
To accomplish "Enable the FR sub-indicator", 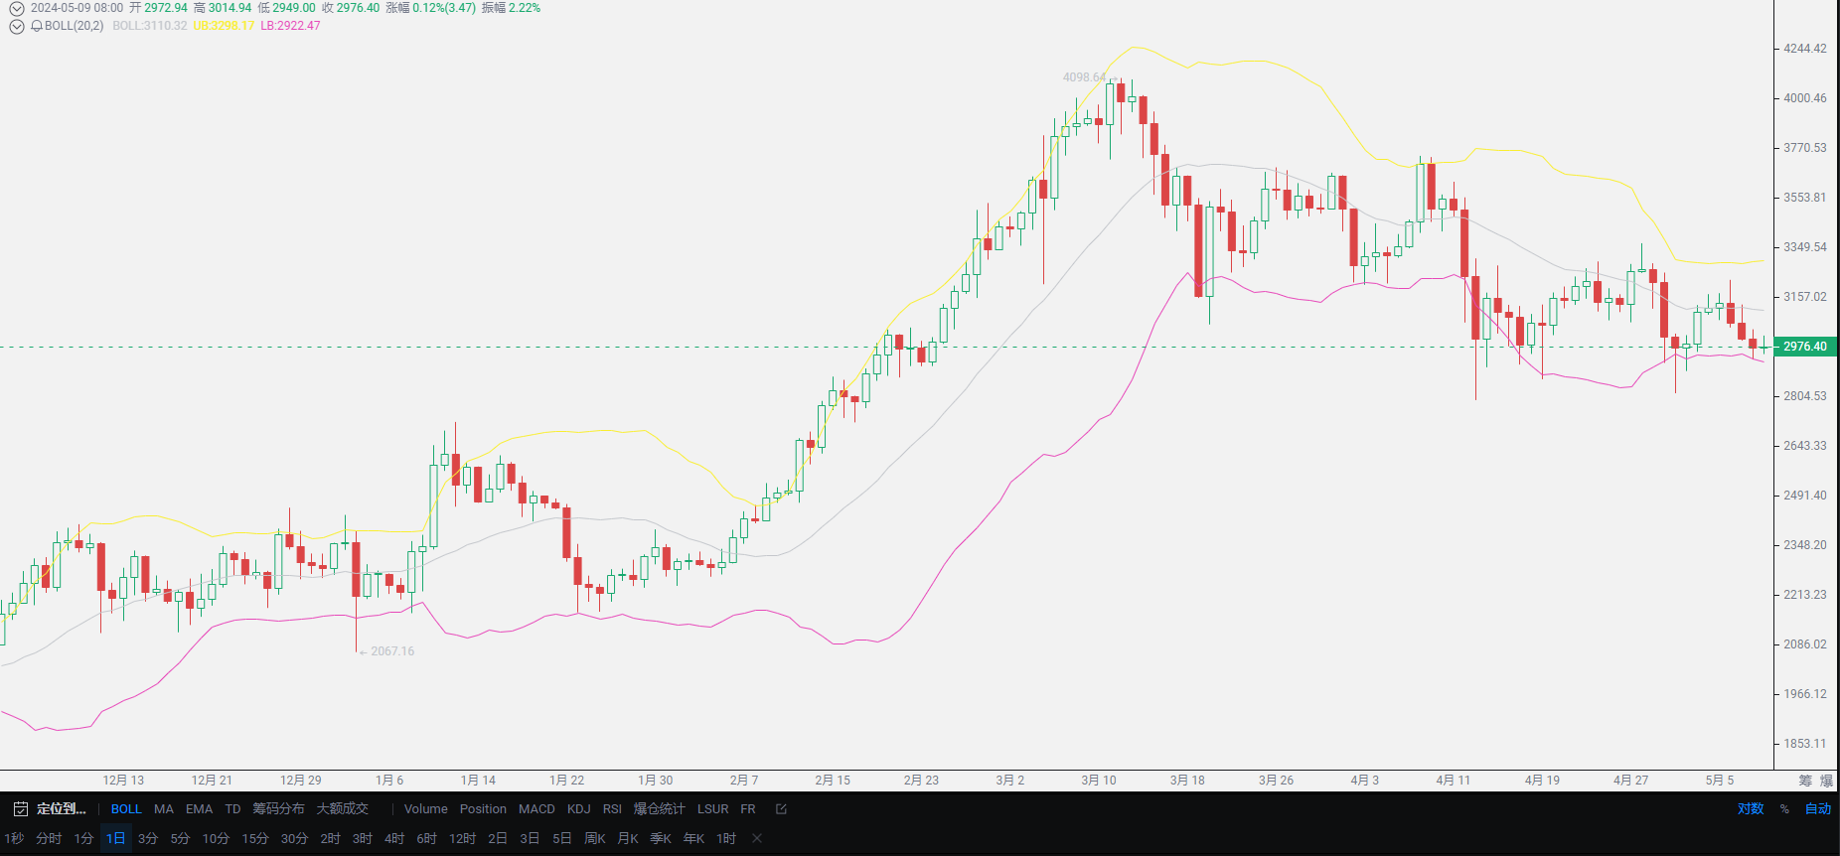I will (748, 809).
